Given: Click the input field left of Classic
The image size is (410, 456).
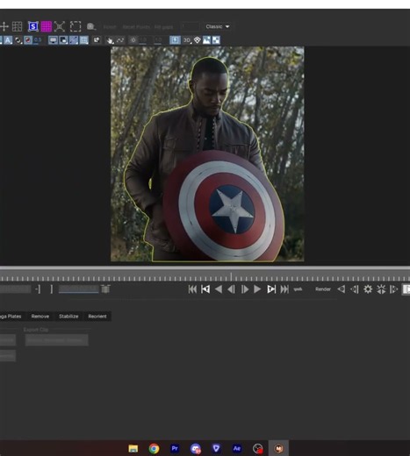Looking at the screenshot, I should (x=190, y=26).
